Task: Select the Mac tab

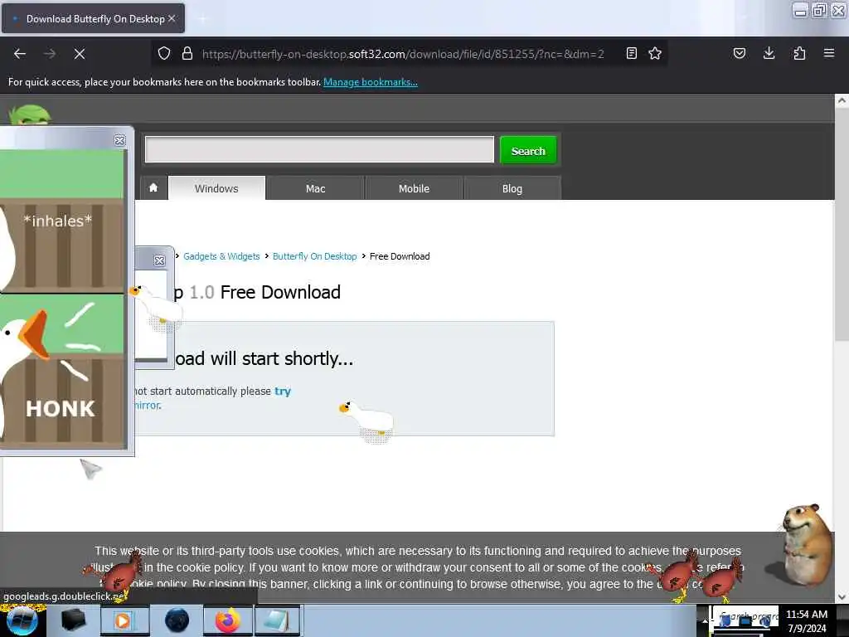Action: pyautogui.click(x=315, y=188)
